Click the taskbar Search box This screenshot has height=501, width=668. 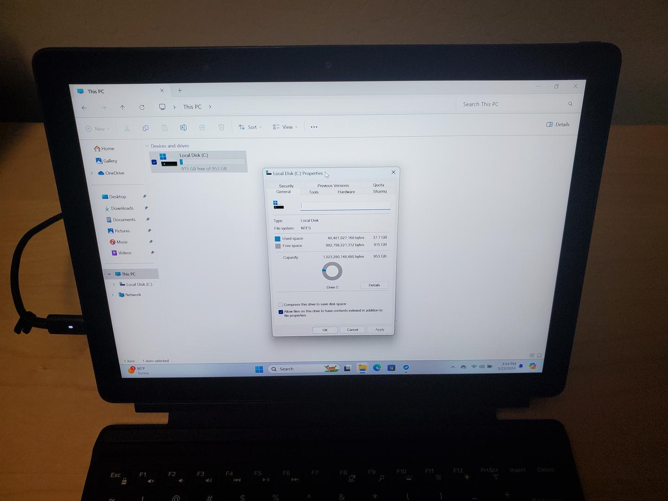pos(303,369)
